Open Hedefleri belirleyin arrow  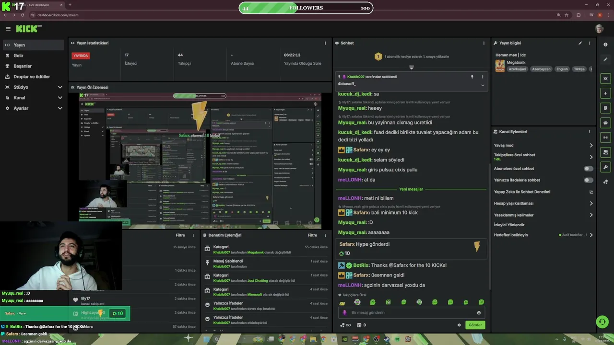(x=591, y=235)
